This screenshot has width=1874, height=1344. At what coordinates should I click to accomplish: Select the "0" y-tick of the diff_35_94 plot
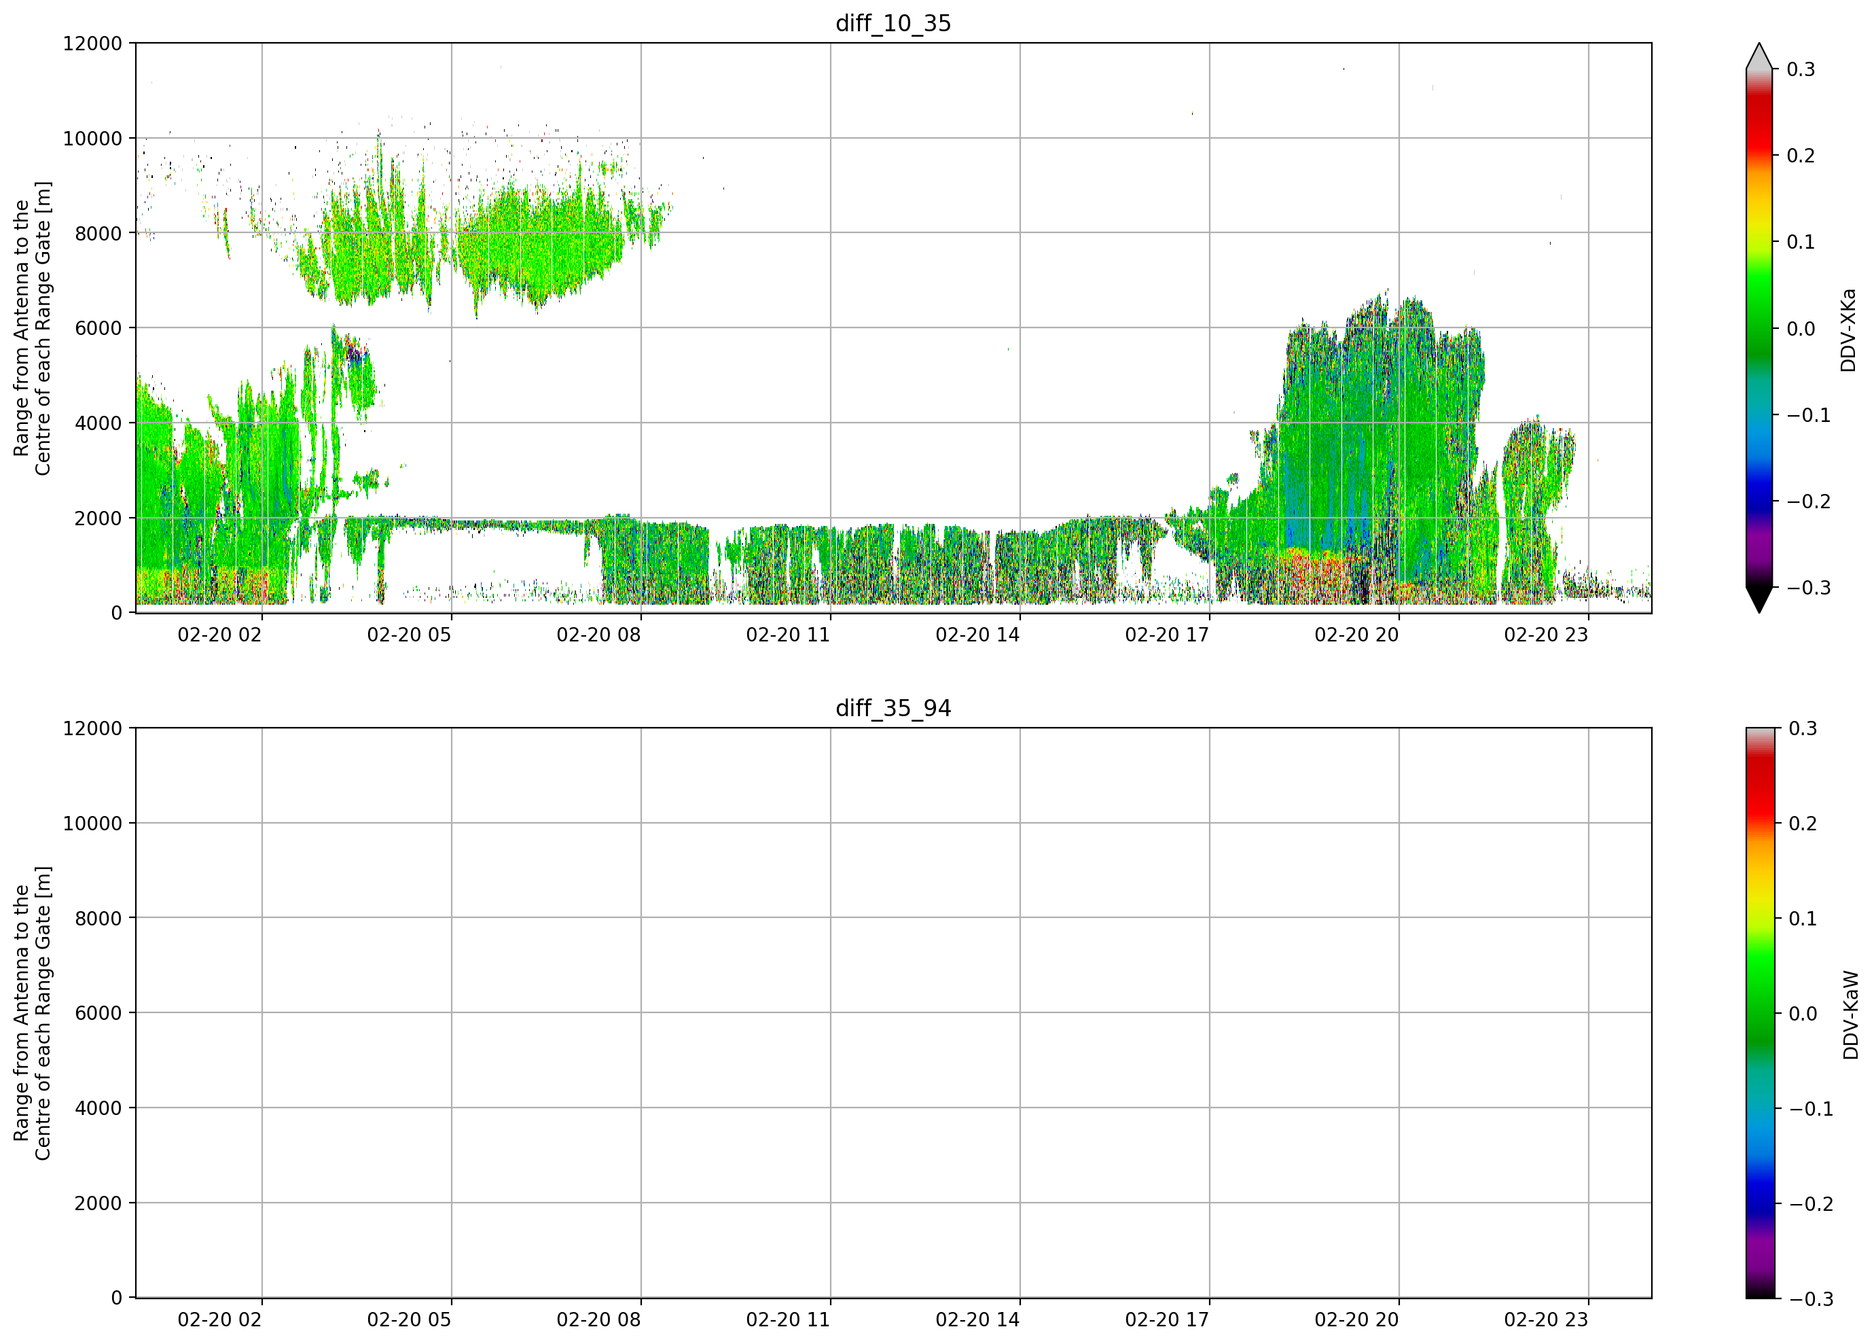(x=117, y=1298)
